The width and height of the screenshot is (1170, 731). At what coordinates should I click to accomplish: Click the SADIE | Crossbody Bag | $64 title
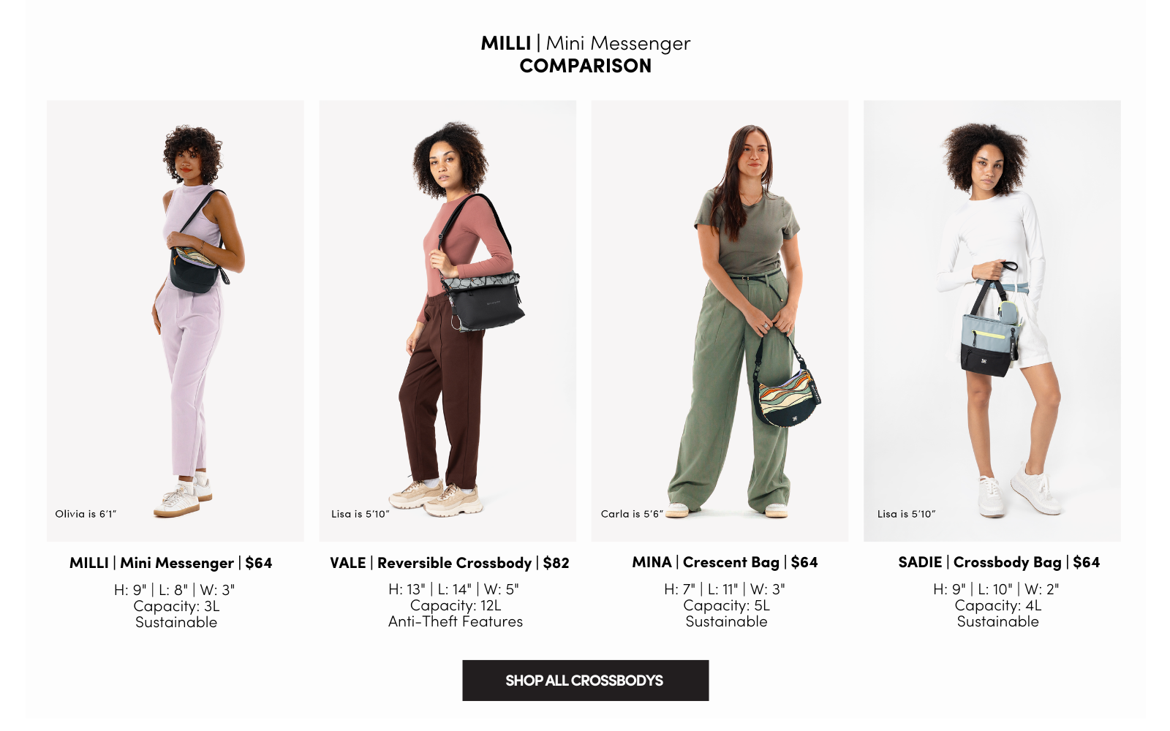point(999,562)
